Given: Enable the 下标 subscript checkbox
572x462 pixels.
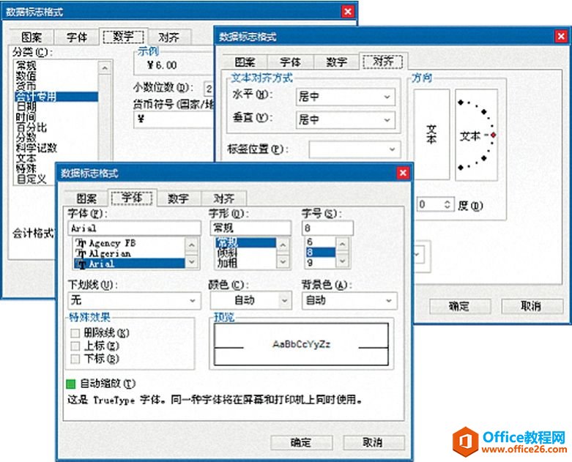Looking at the screenshot, I should (x=75, y=359).
